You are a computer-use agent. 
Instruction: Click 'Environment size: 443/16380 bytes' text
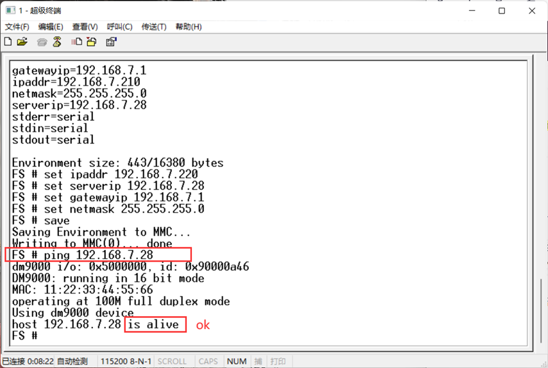pyautogui.click(x=118, y=163)
